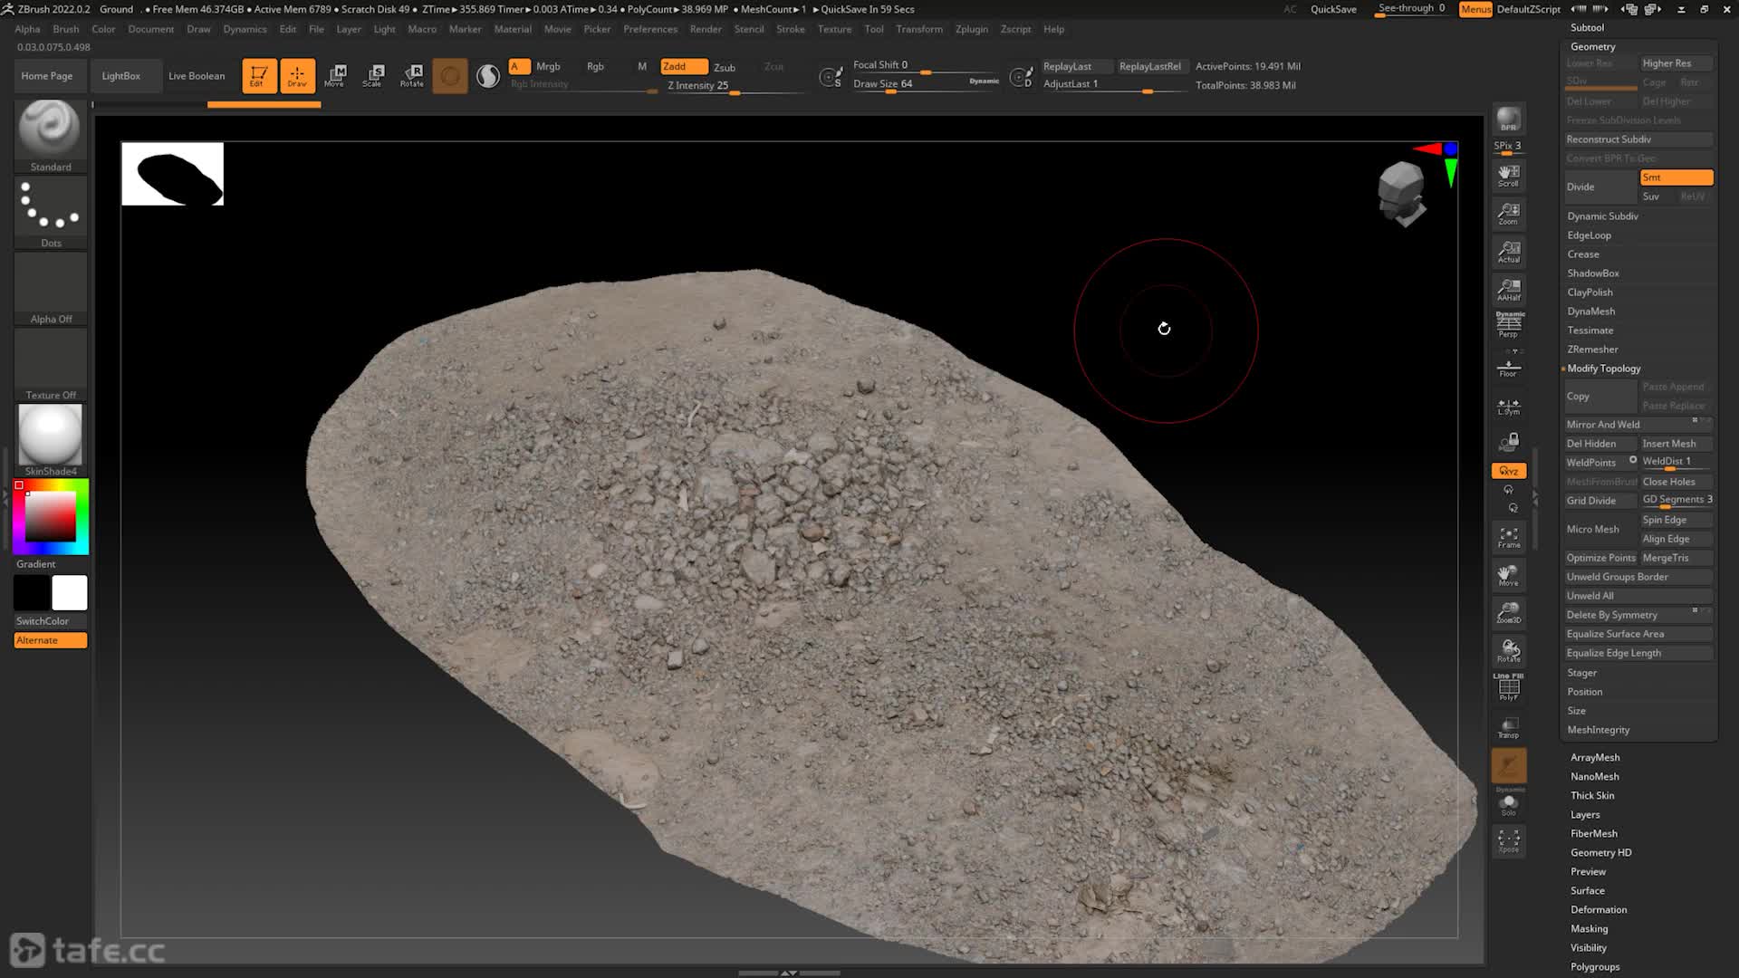Open the Texture Off selector
This screenshot has width=1739, height=978.
pyautogui.click(x=51, y=364)
